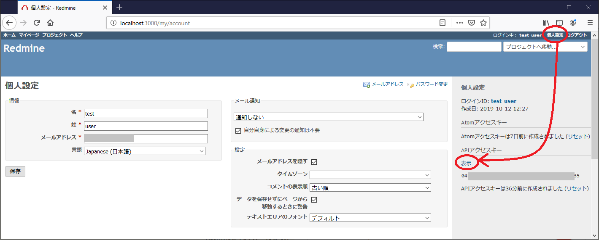This screenshot has width=599, height=240.
Task: Open the browser home page icon
Action: tap(50, 23)
